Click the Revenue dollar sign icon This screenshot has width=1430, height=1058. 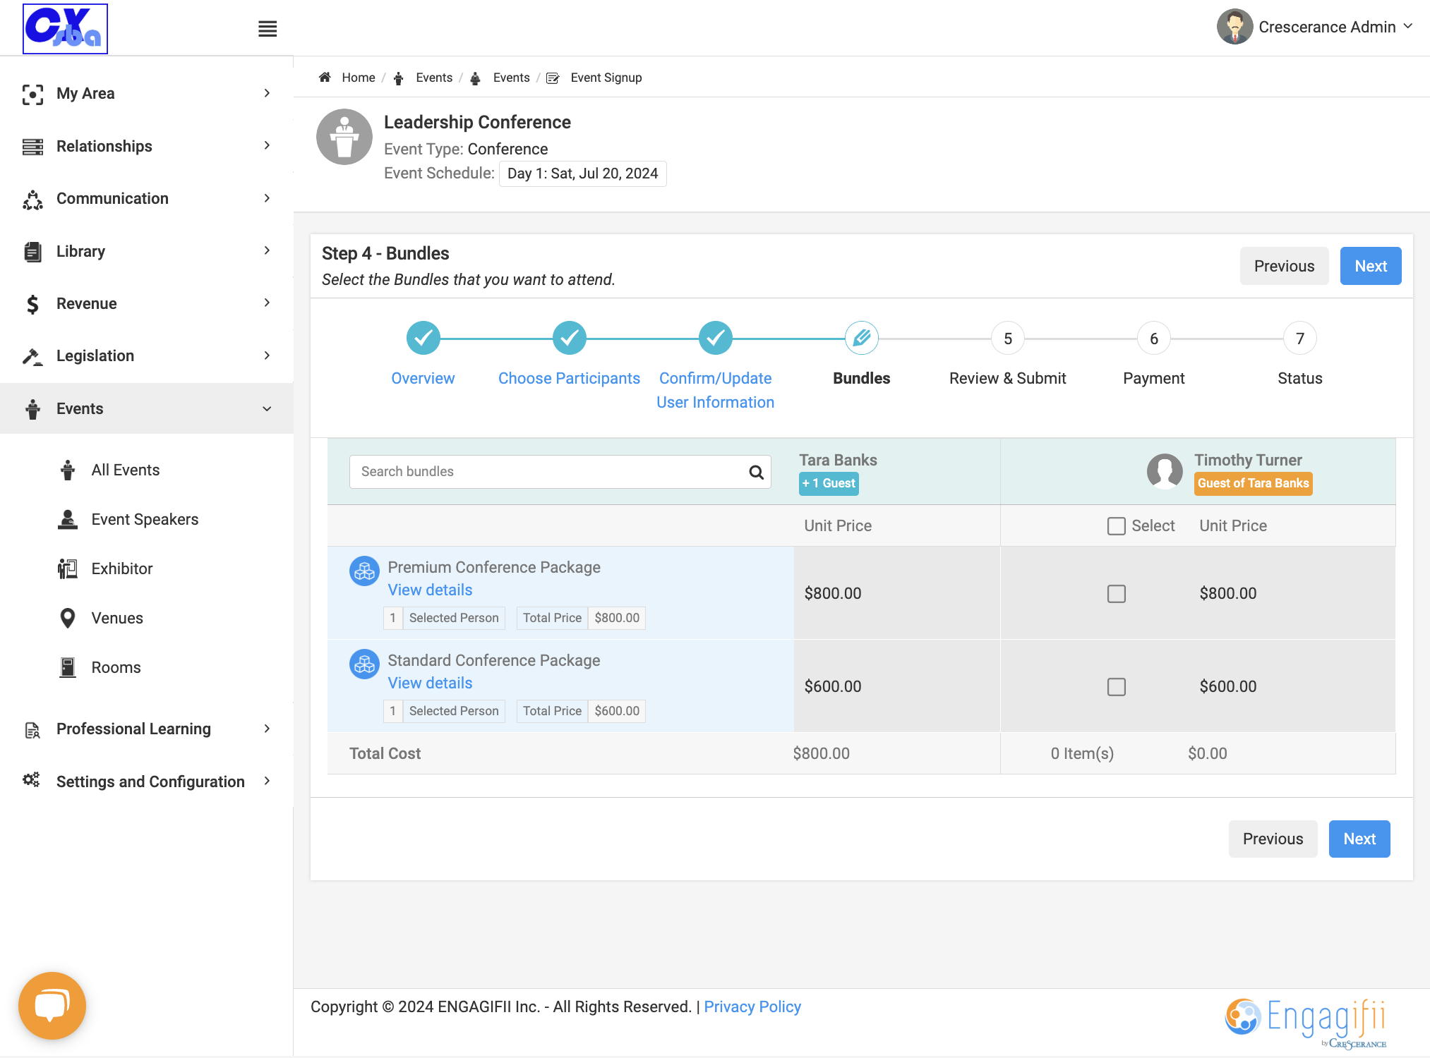[x=32, y=304]
